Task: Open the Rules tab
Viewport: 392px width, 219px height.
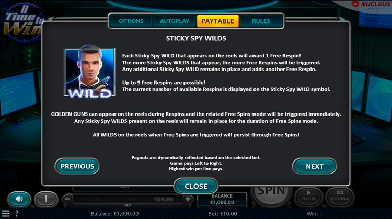Action: coord(261,21)
